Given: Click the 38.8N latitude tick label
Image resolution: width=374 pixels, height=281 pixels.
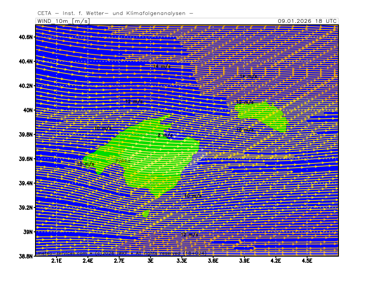Looking at the screenshot, I should point(26,256).
